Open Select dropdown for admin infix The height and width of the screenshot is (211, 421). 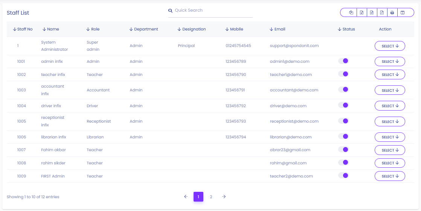(390, 61)
